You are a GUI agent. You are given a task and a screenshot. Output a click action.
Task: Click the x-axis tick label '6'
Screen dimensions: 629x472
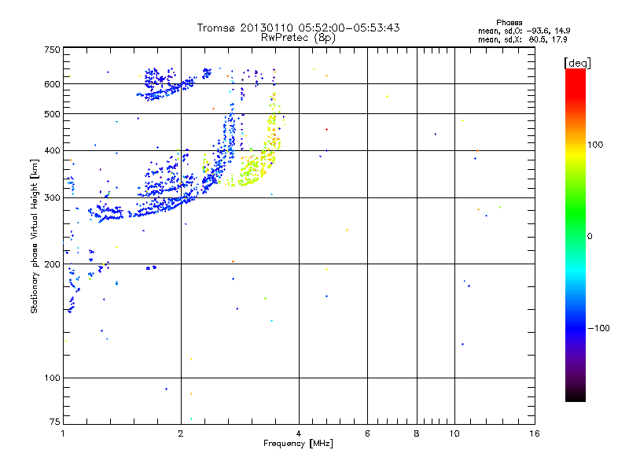click(367, 433)
